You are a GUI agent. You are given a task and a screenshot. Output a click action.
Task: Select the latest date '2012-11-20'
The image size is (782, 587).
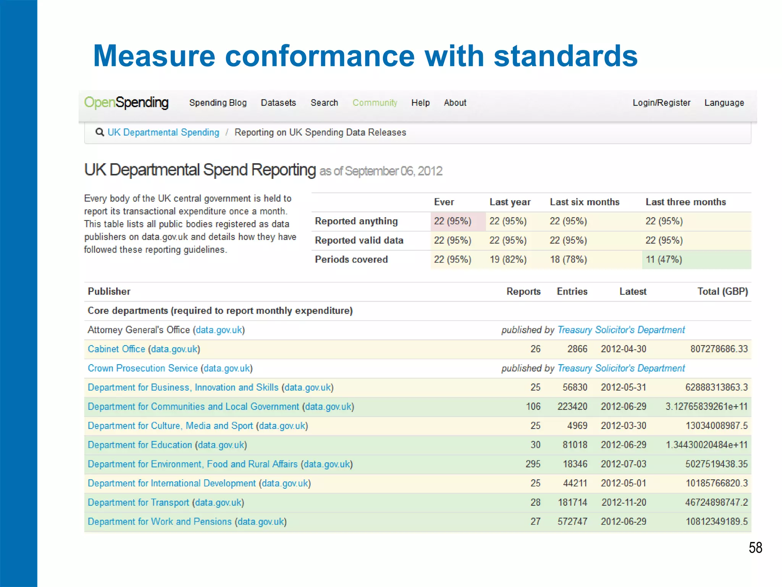tap(624, 502)
